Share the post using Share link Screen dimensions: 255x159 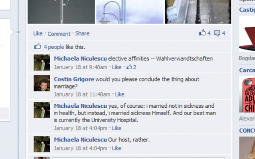[82, 33]
